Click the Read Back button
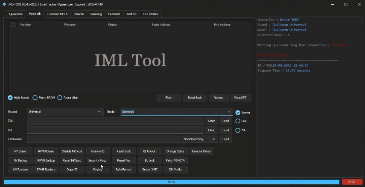 [x=195, y=98]
